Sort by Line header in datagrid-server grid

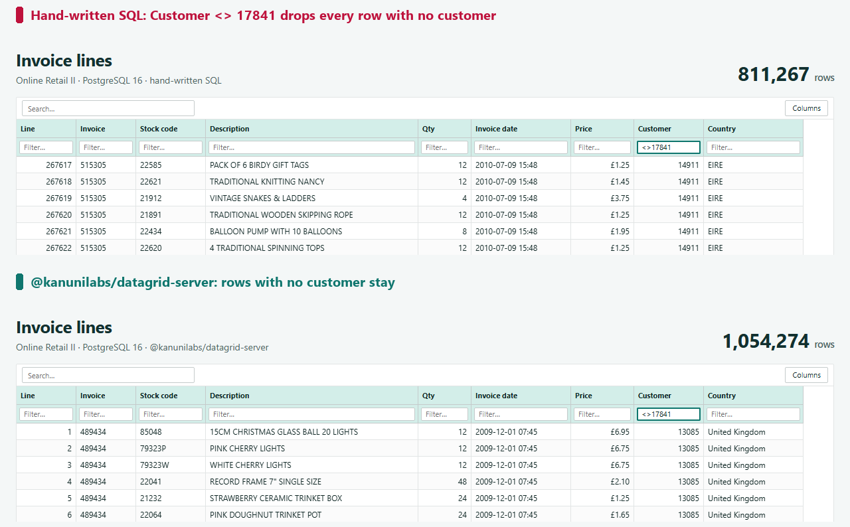coord(46,396)
